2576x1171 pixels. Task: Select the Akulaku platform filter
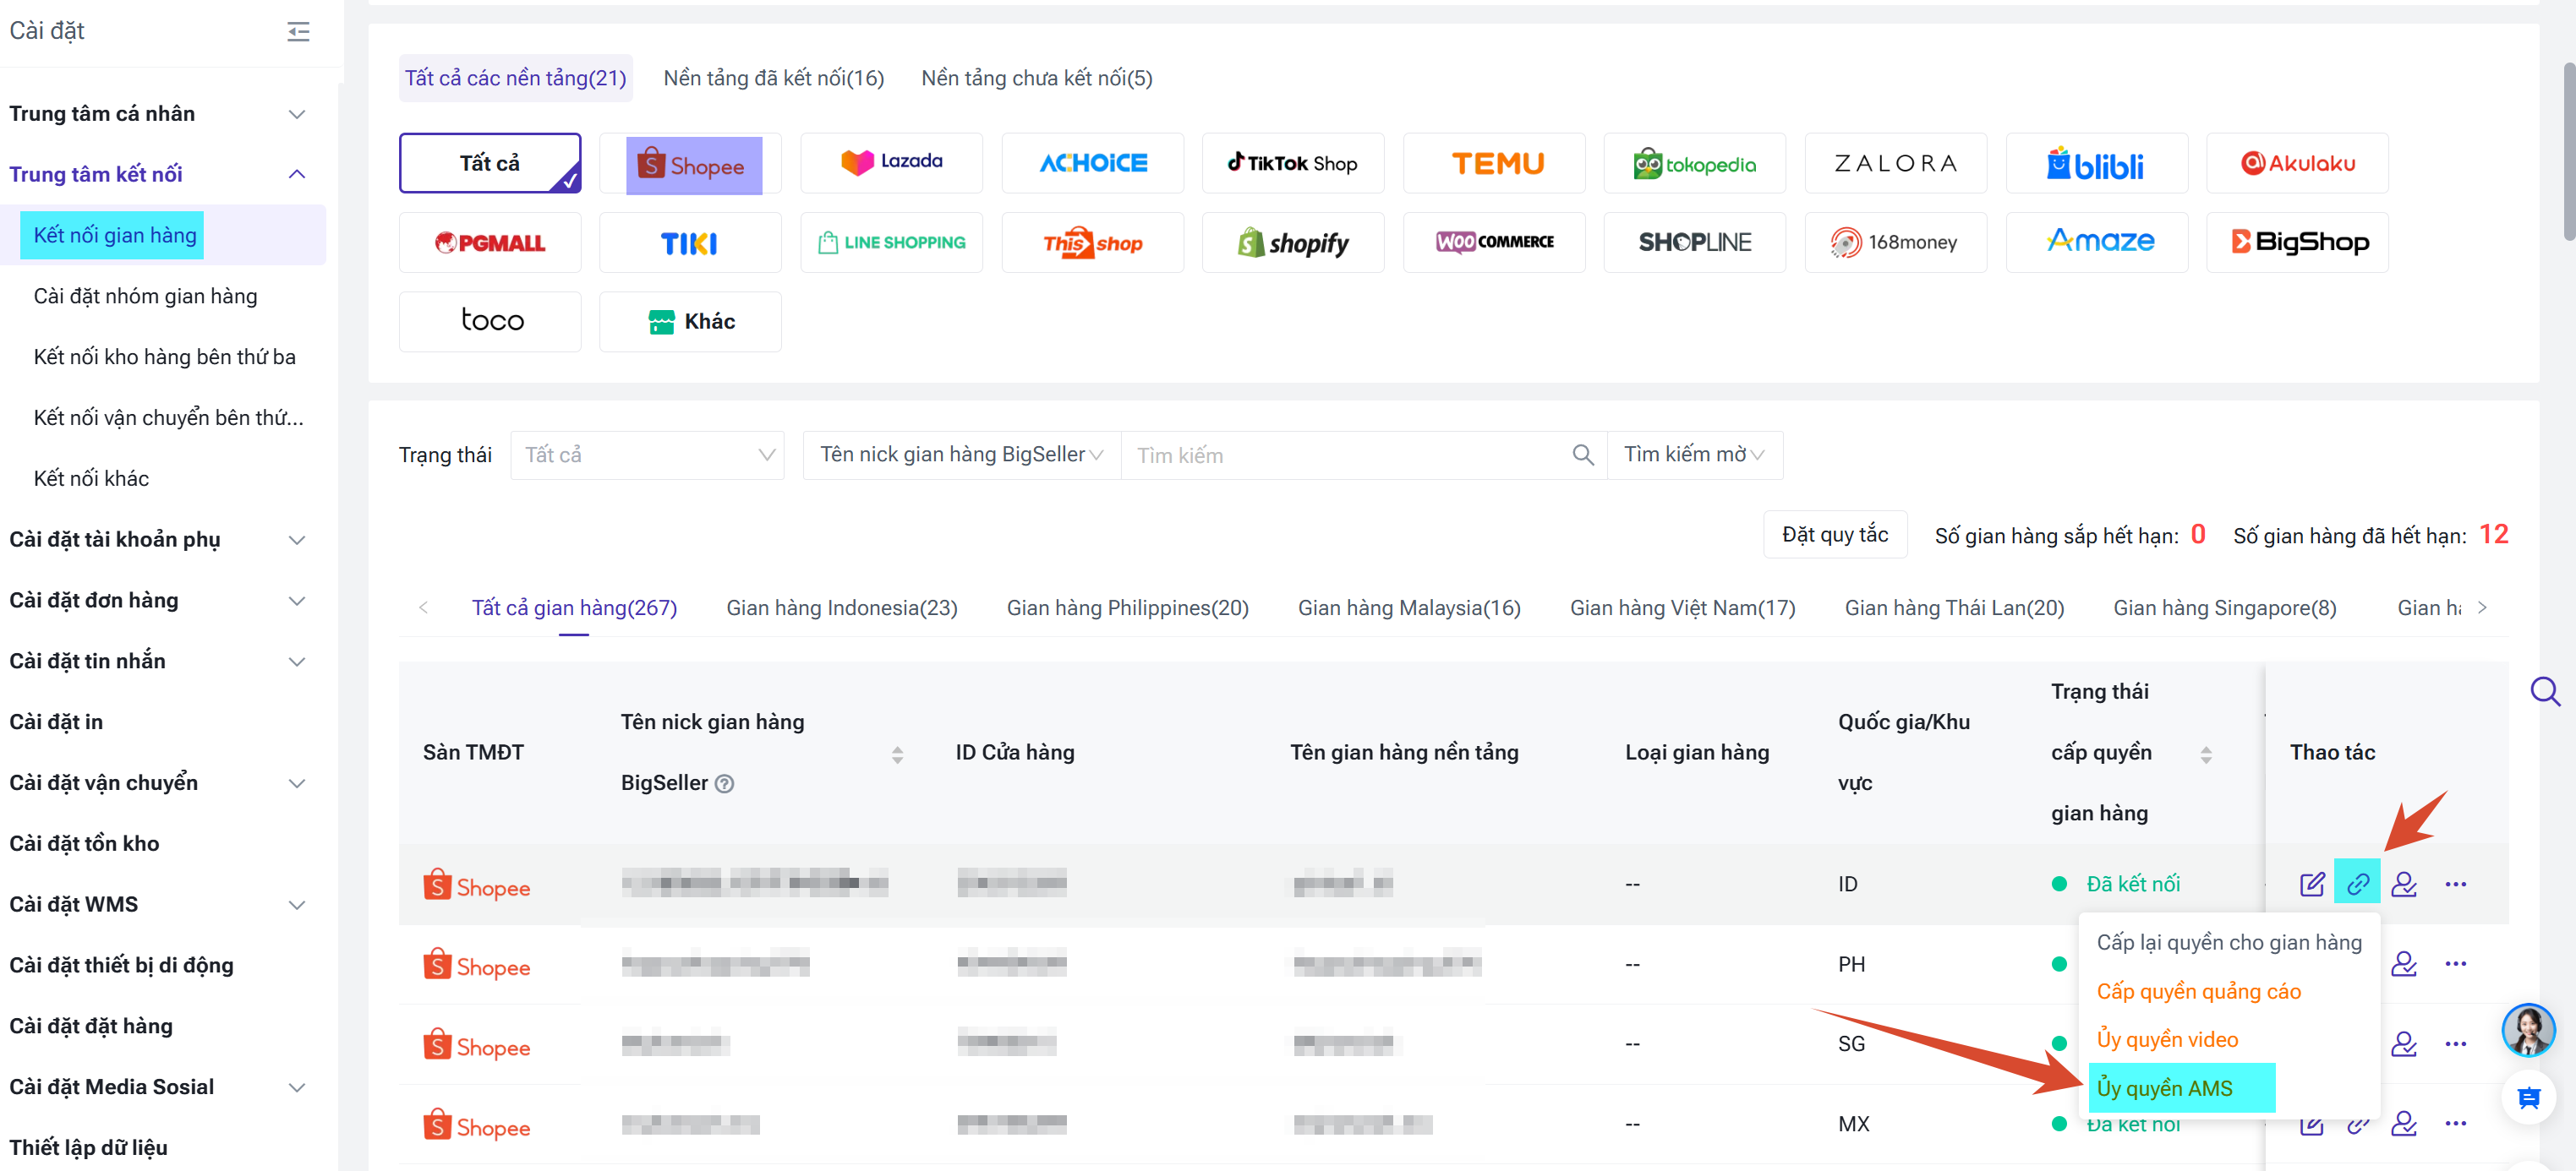pos(2297,164)
